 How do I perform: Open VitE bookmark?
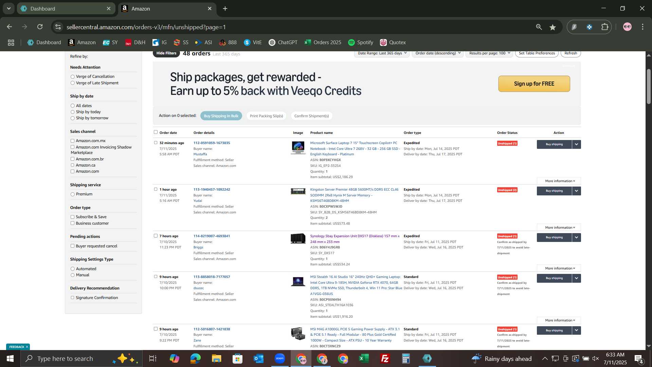point(253,42)
